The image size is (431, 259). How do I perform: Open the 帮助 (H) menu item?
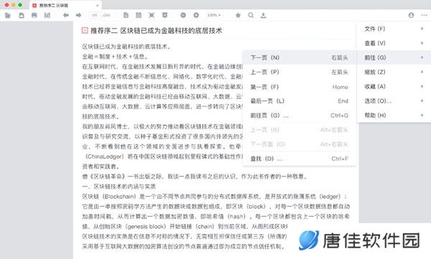394,116
